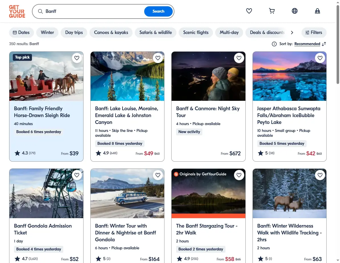Click the GetYourGuide logo
The height and width of the screenshot is (263, 340).
[x=17, y=11]
